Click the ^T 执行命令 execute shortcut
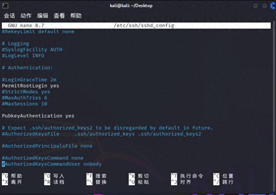The image size is (276, 195). click(x=187, y=176)
